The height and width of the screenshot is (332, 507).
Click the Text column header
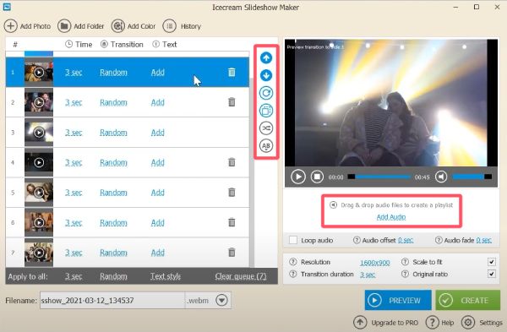pyautogui.click(x=165, y=44)
